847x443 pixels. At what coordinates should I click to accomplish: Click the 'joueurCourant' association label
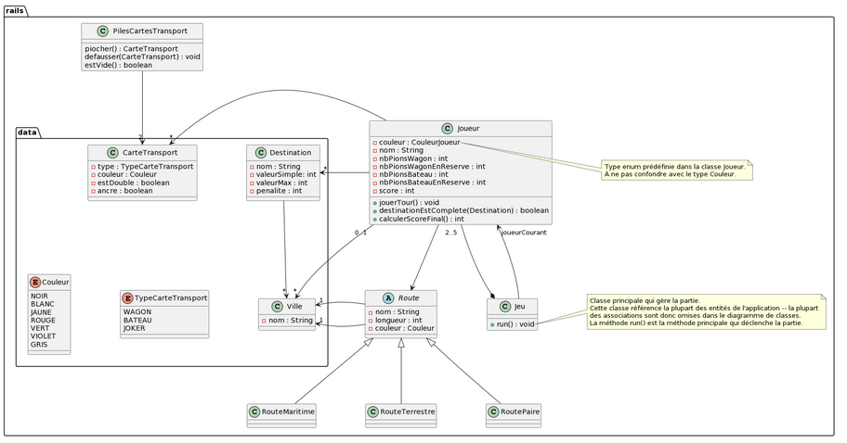(x=524, y=233)
